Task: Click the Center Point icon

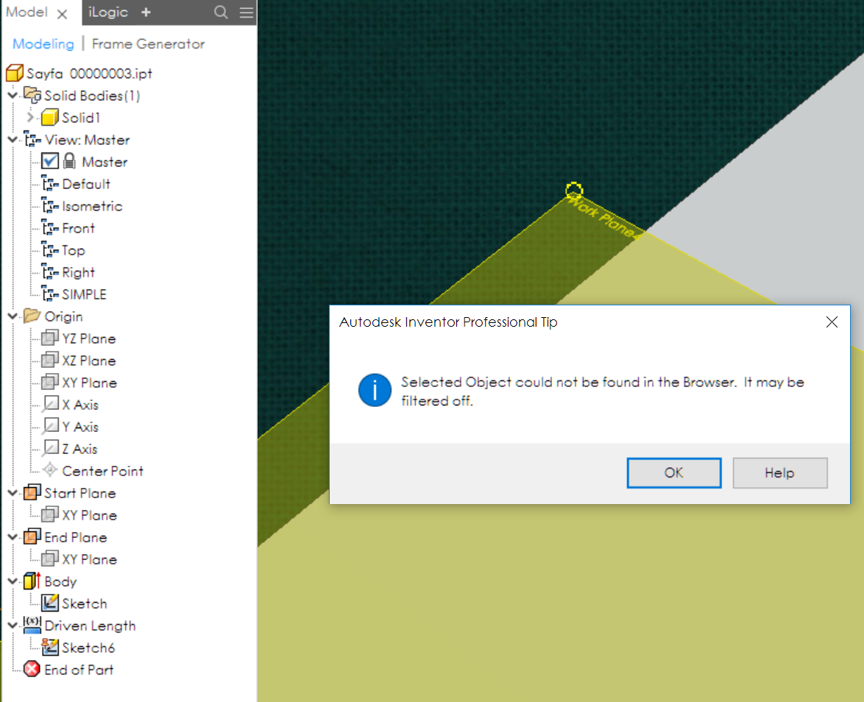Action: coord(50,470)
